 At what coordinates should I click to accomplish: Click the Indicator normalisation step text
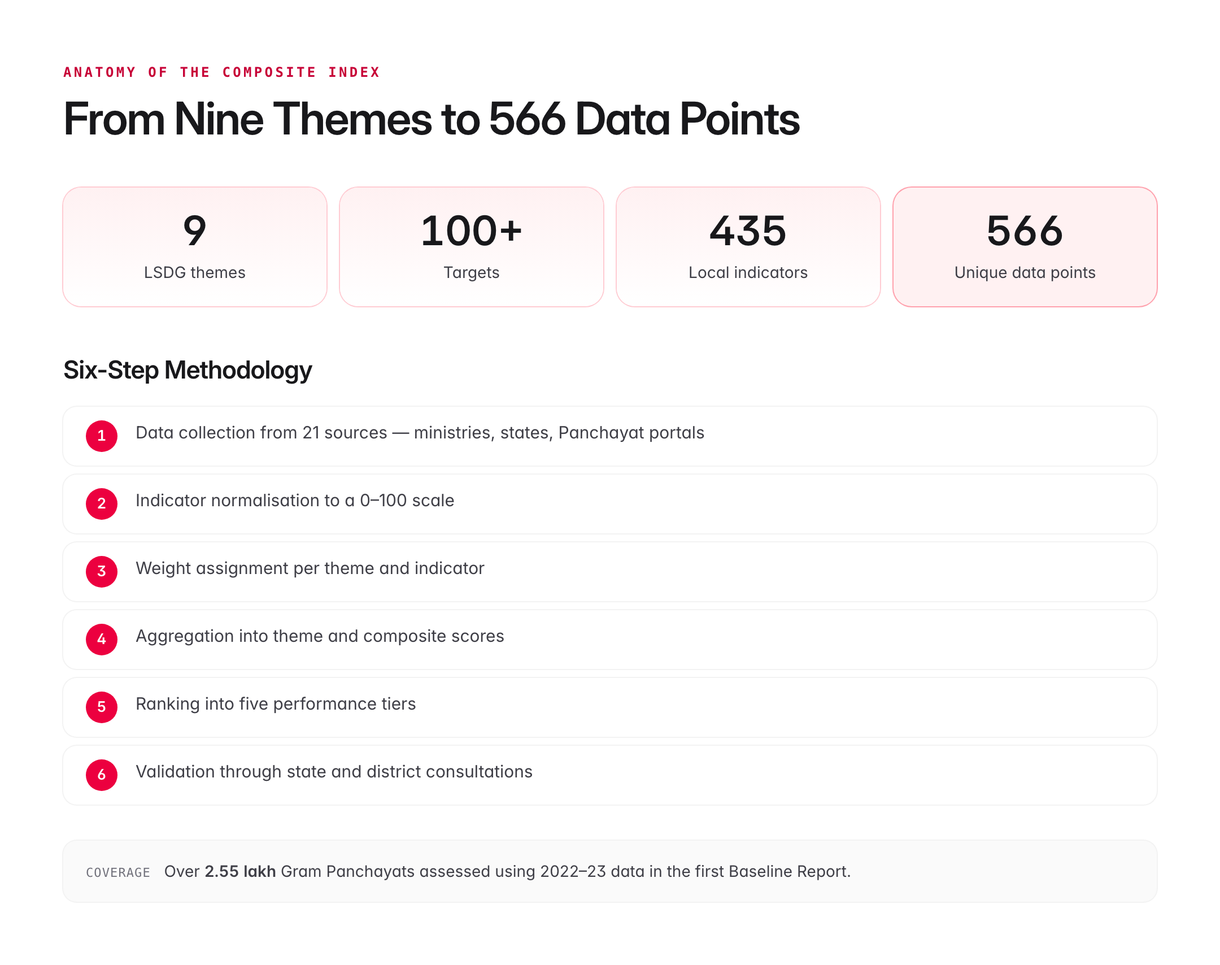click(295, 501)
